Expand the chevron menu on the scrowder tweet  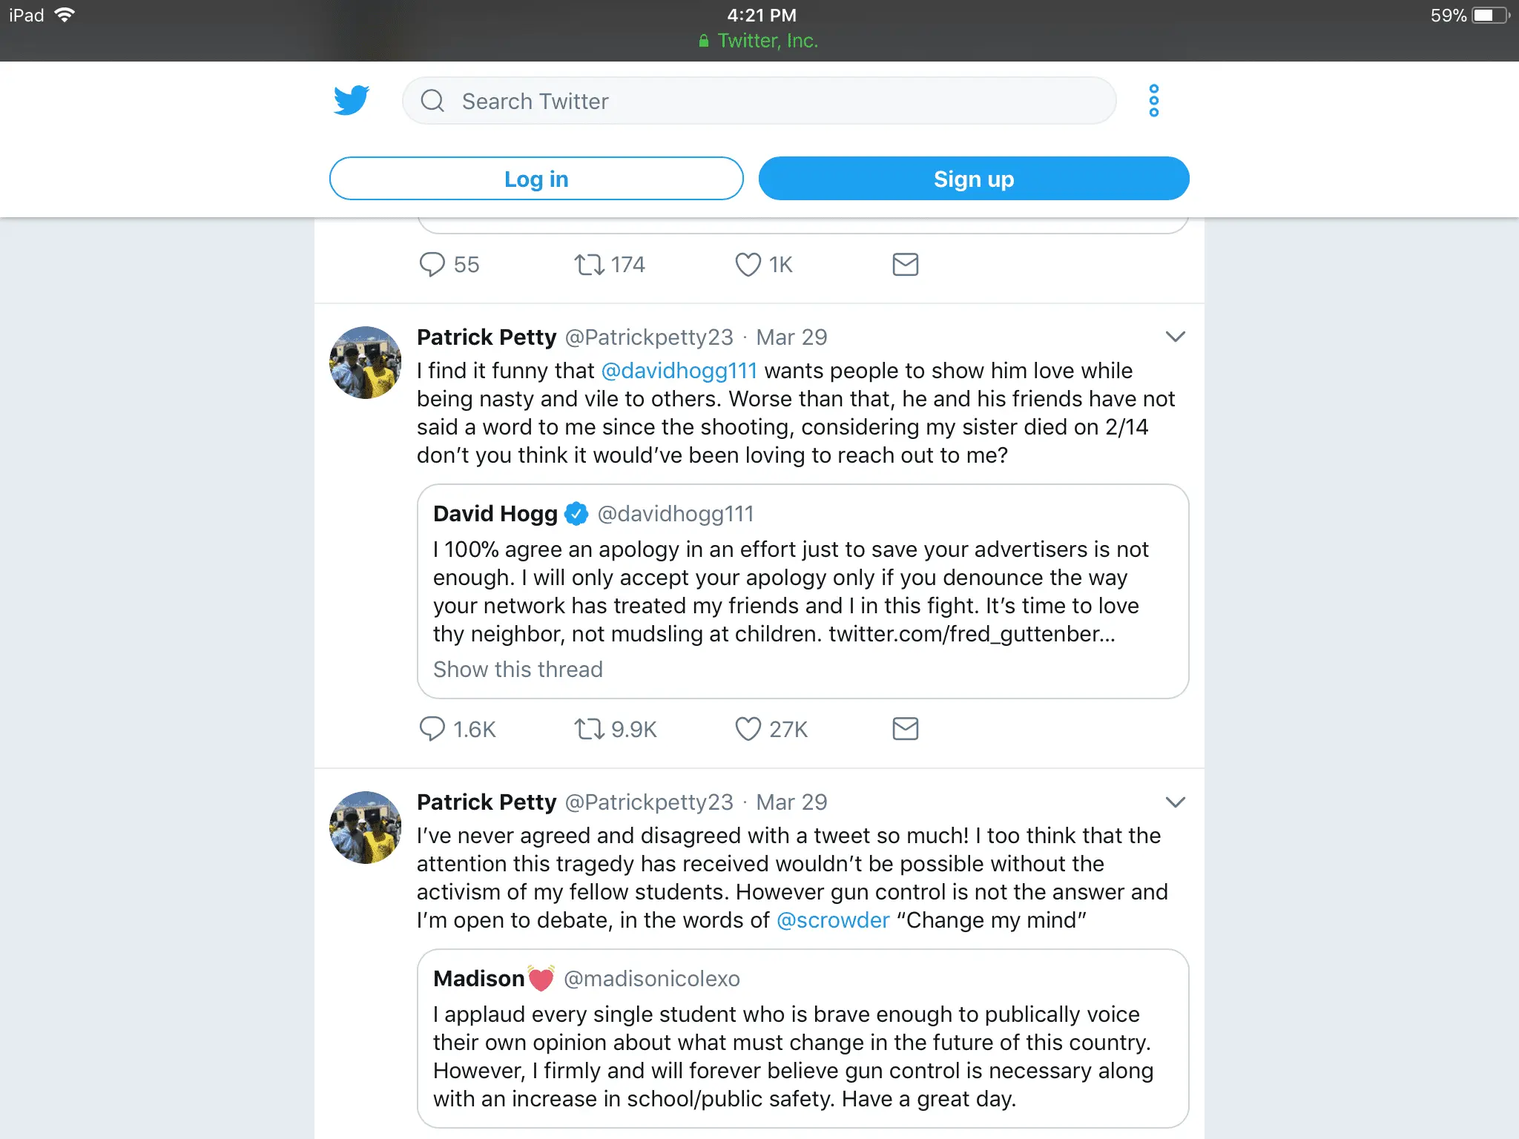click(1175, 802)
